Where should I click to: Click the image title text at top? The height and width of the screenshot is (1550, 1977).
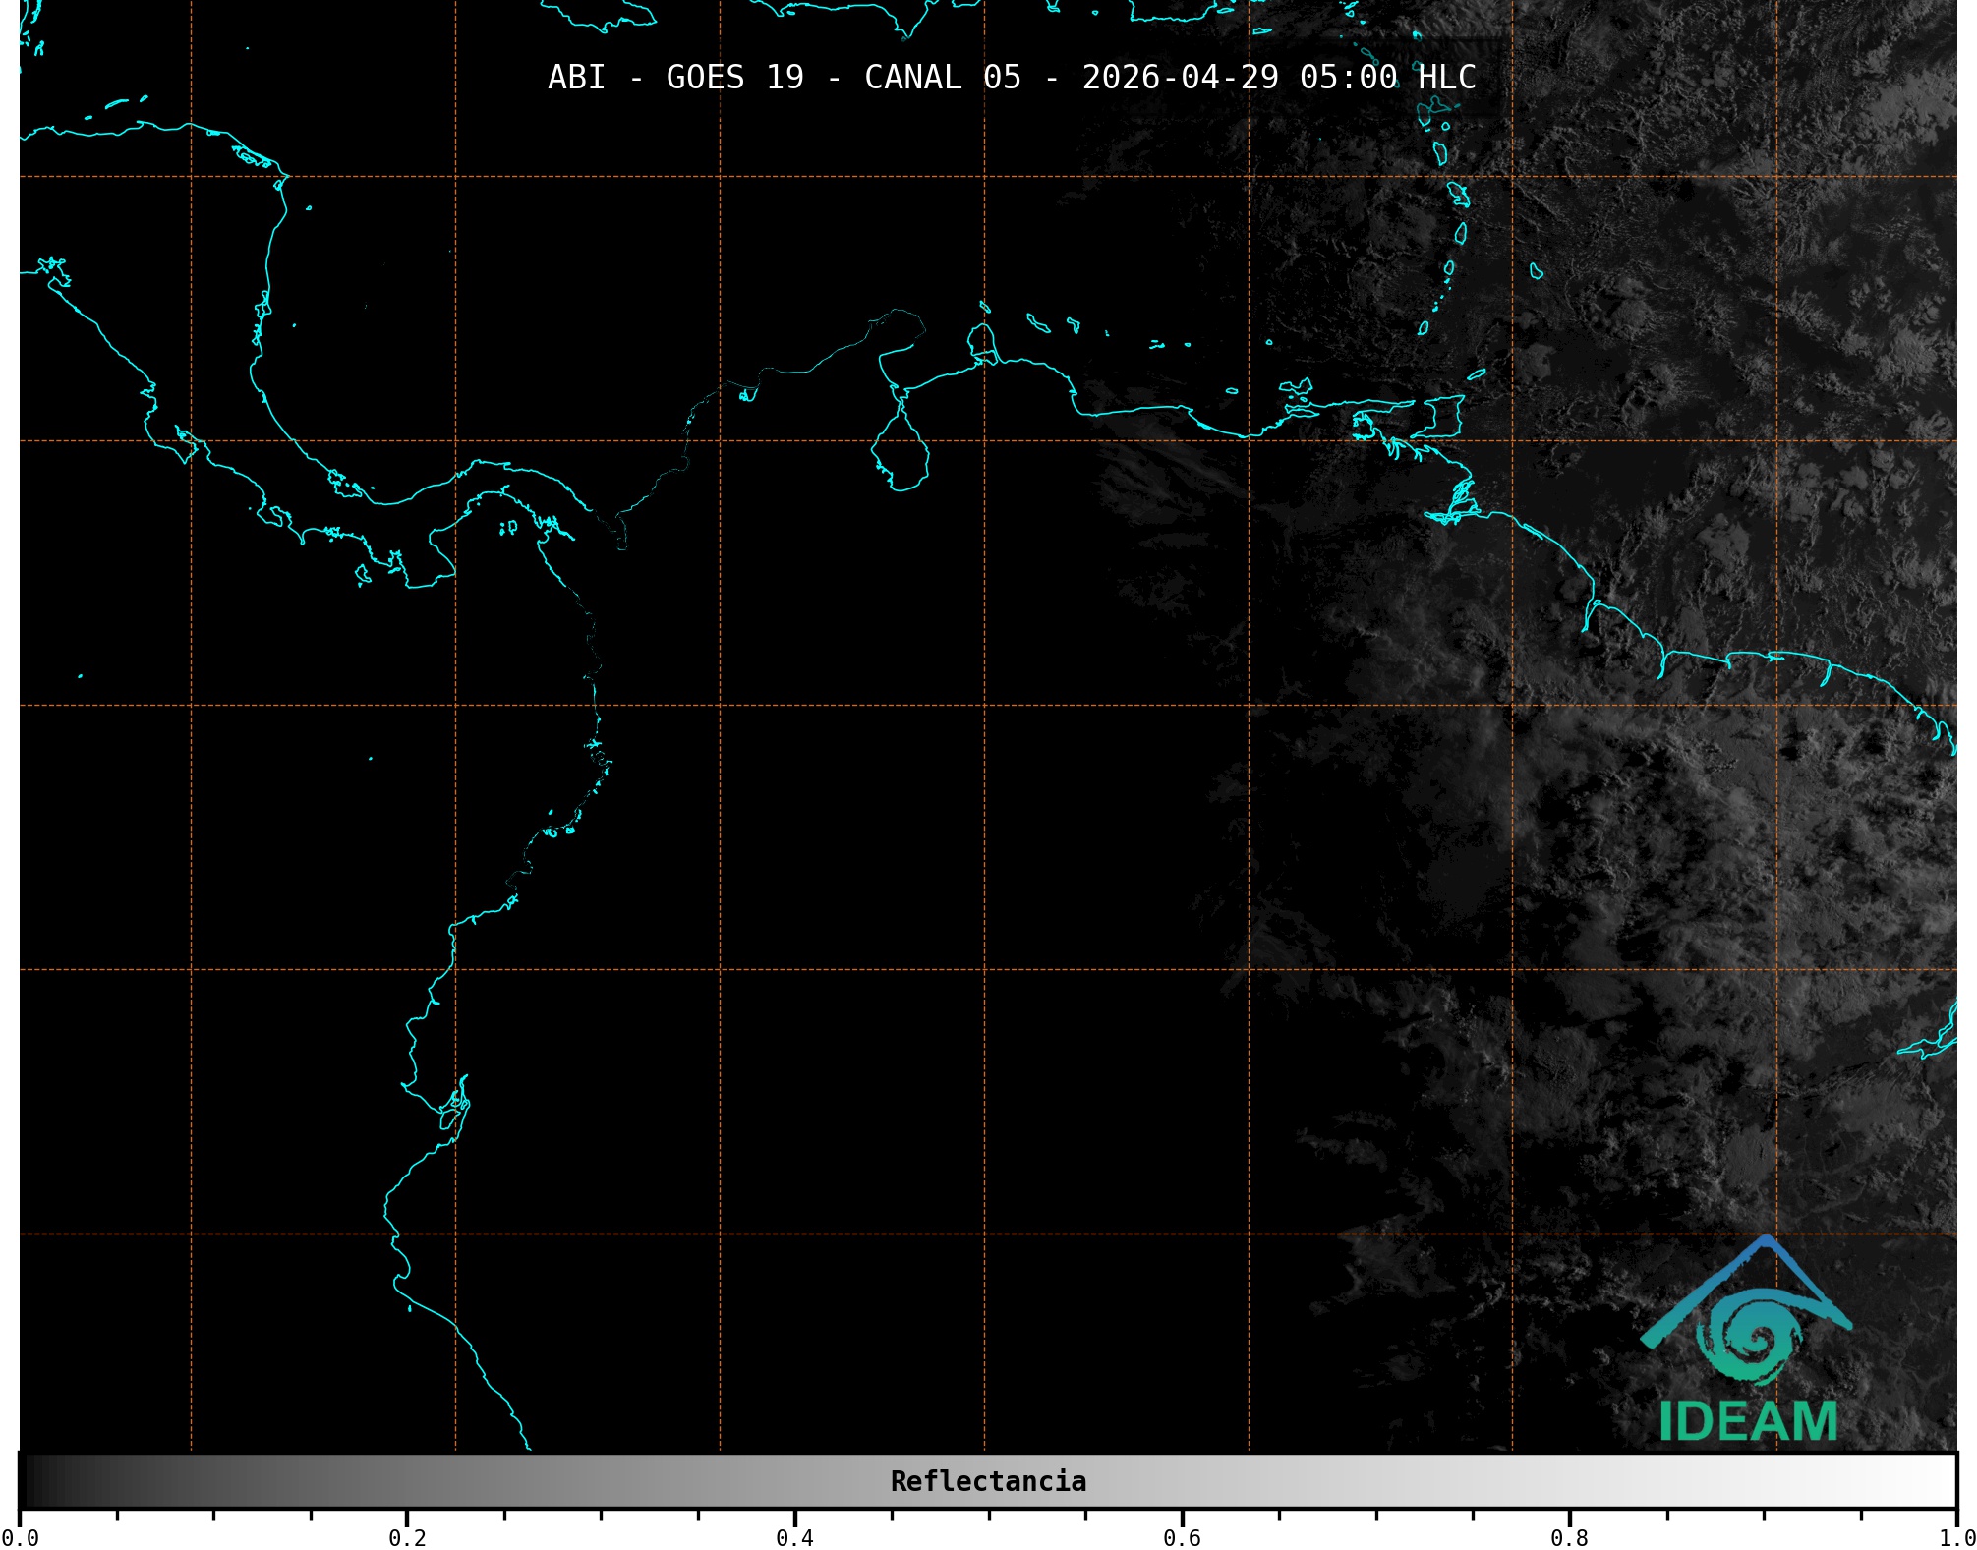(x=1012, y=77)
